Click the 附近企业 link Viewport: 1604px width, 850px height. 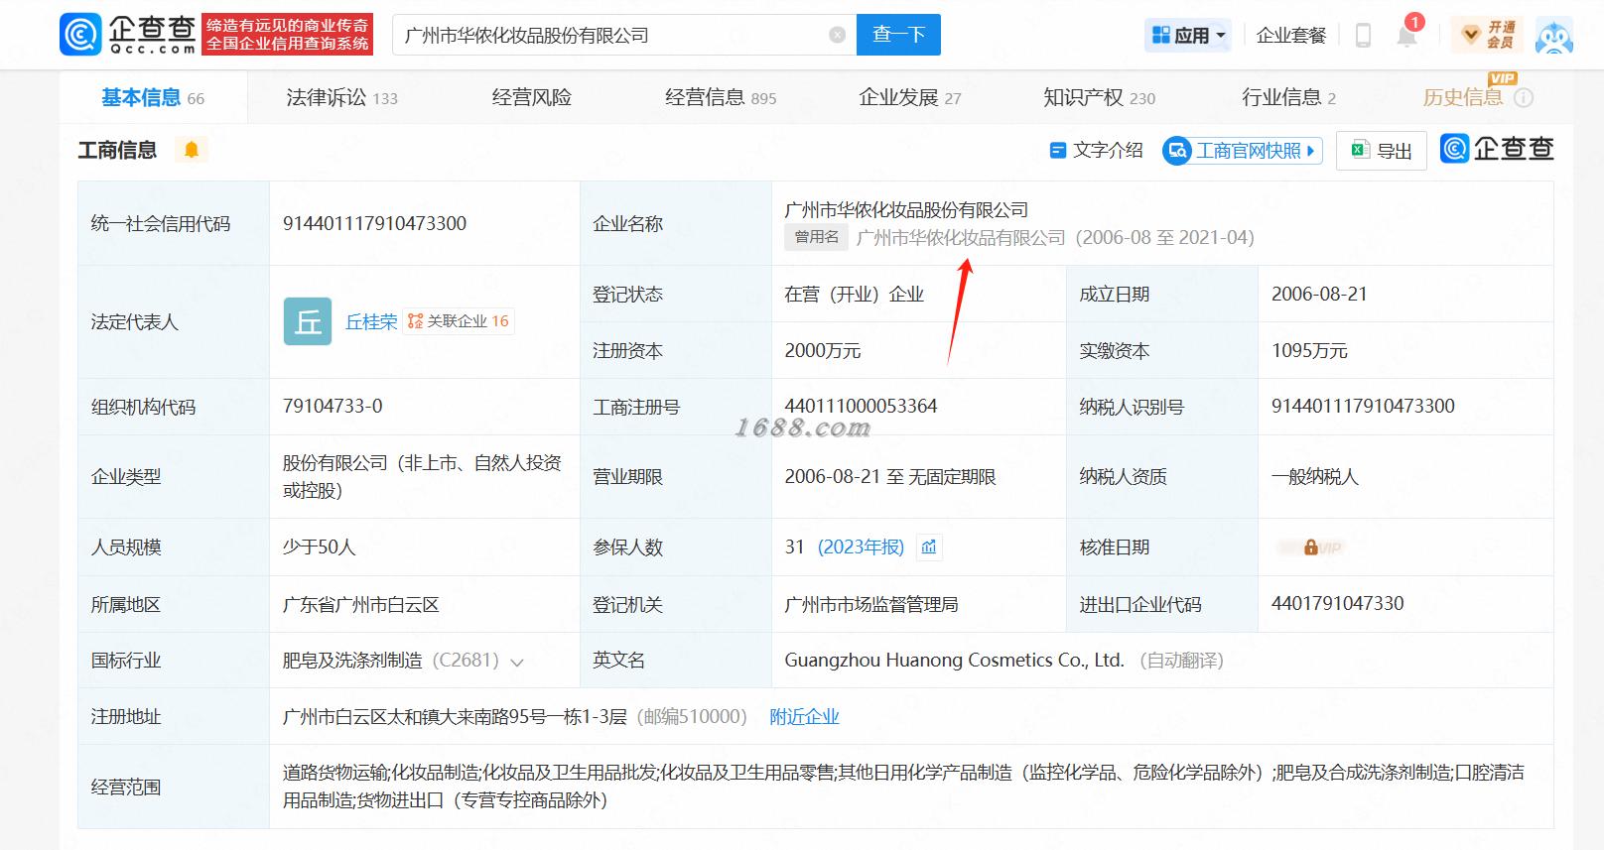tap(804, 716)
